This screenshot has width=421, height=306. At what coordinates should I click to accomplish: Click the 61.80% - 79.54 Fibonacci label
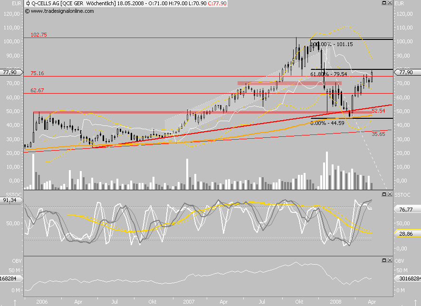coord(329,74)
